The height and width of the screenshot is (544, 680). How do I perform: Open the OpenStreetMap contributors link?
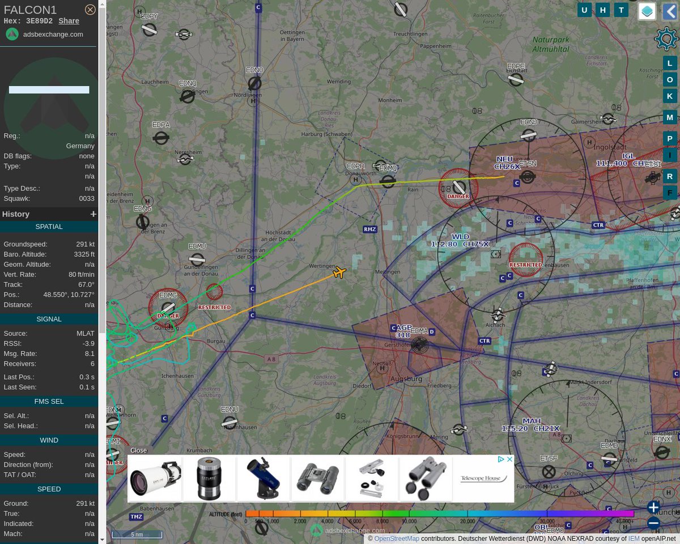tap(397, 538)
